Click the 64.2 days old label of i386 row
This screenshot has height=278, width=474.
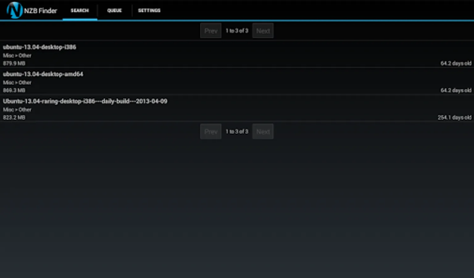(456, 63)
